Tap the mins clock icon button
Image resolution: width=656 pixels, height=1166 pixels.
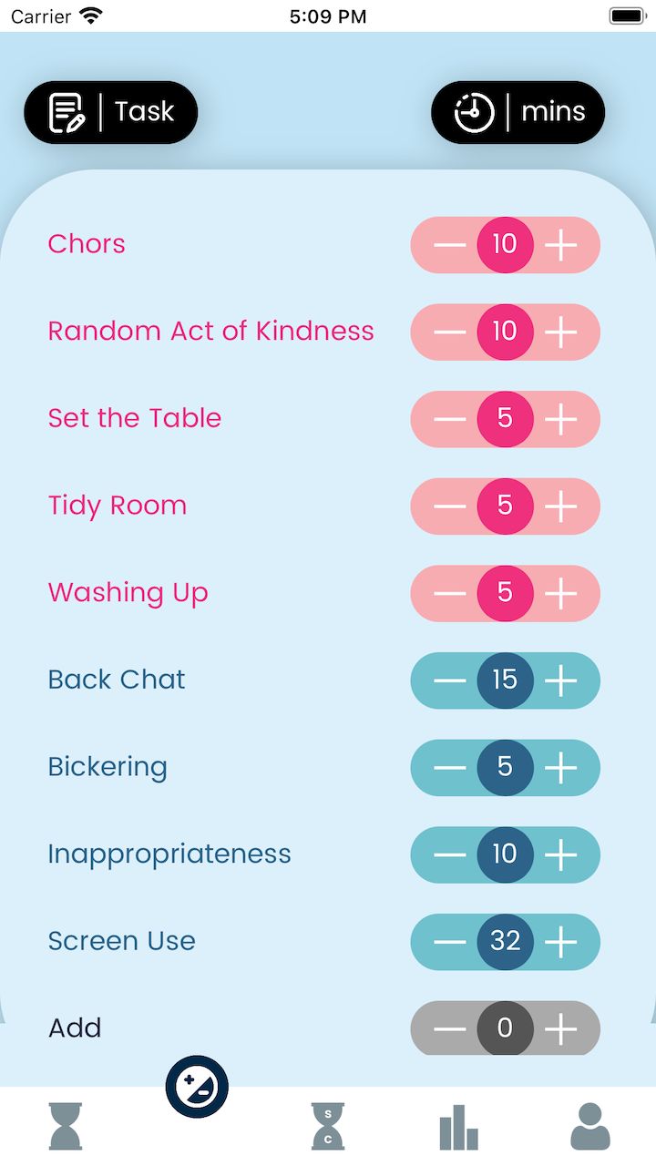point(518,113)
